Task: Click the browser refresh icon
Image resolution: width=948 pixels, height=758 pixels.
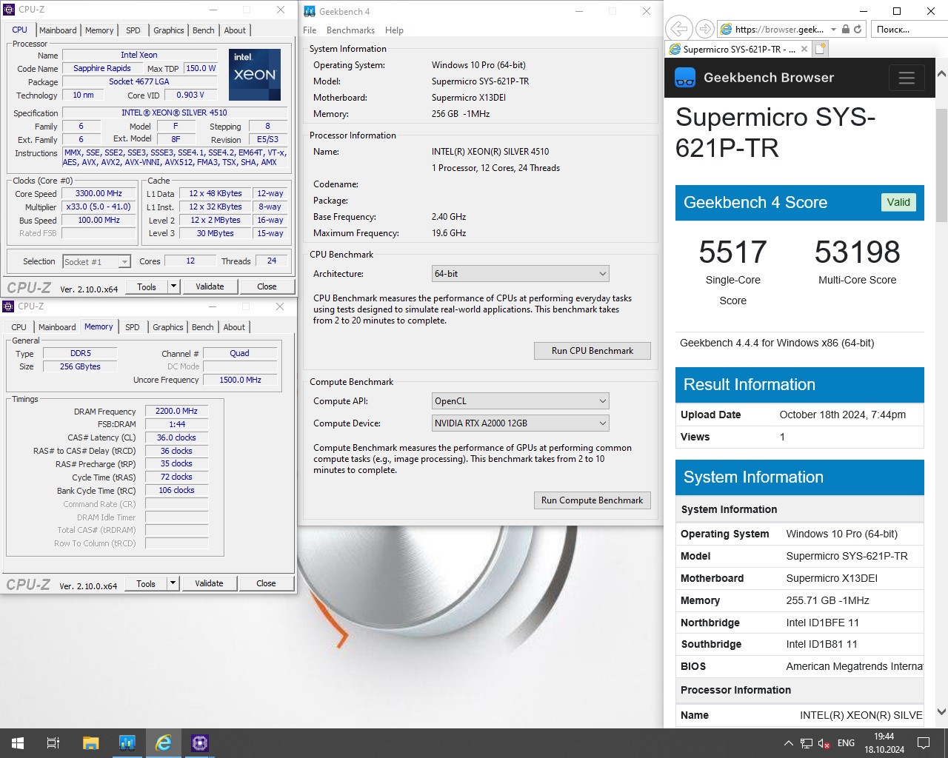Action: [858, 30]
